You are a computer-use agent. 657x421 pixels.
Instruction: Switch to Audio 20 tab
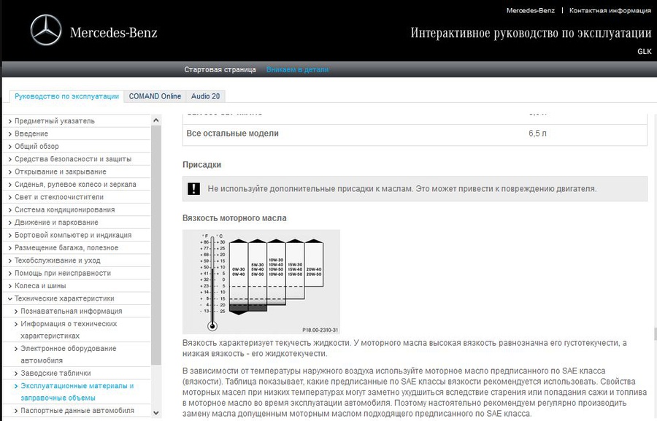[x=205, y=96]
